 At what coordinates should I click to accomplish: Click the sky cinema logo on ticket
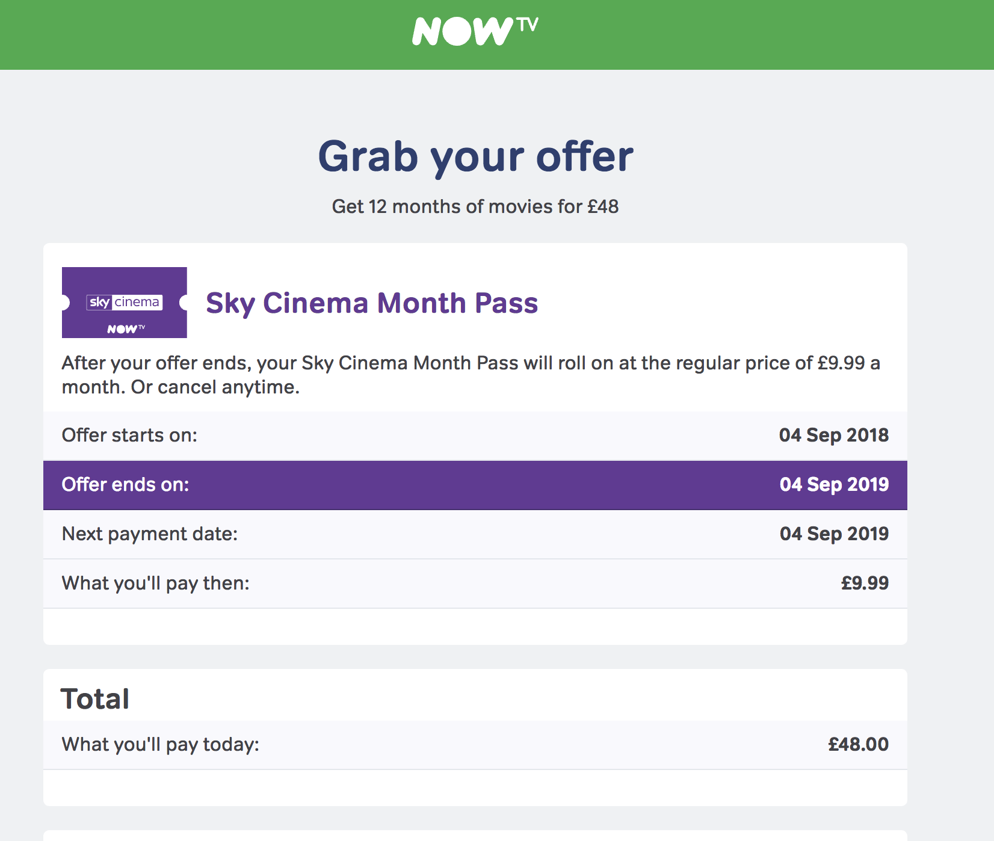point(125,302)
